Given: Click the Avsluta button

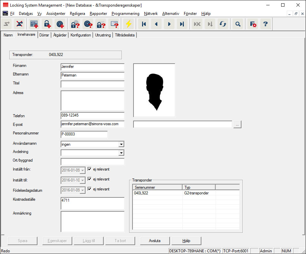Looking at the screenshot, I should point(155,241).
